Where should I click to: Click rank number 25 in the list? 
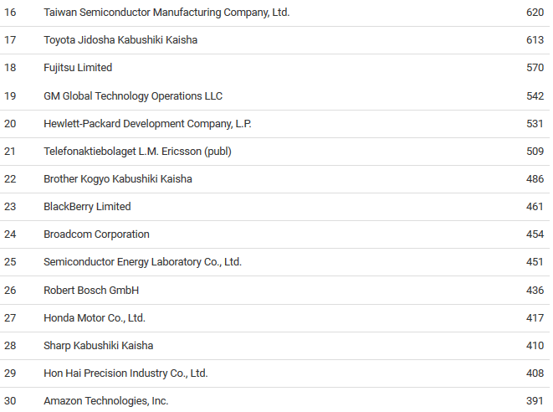[10, 262]
